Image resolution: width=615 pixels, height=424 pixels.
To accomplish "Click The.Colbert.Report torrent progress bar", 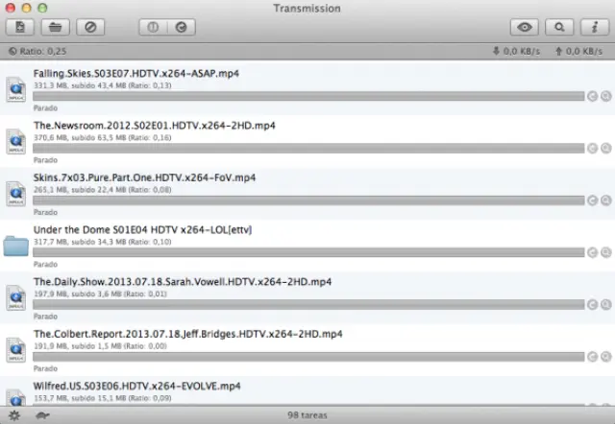I will (x=307, y=356).
